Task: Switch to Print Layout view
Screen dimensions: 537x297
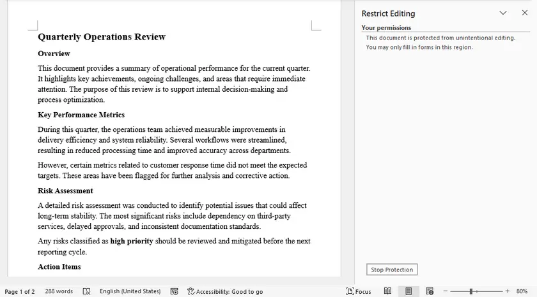Action: pos(409,291)
